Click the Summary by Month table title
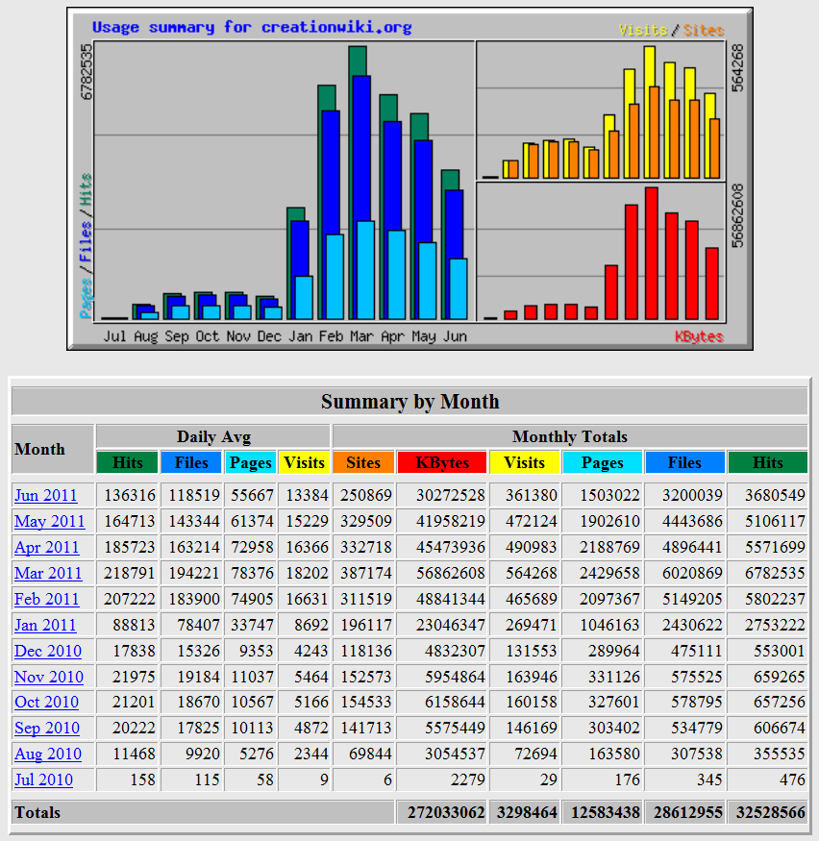Viewport: 819px width, 841px height. (409, 402)
